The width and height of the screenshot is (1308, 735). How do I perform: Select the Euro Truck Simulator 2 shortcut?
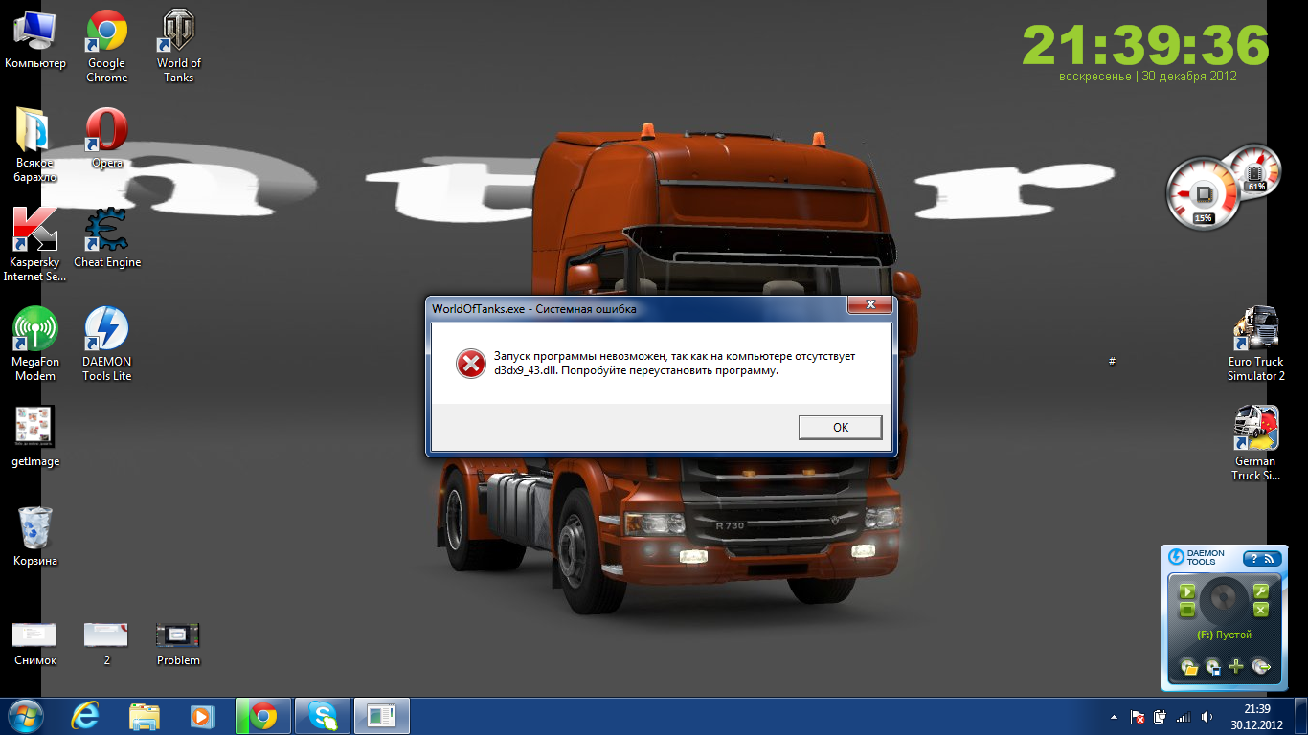1256,345
